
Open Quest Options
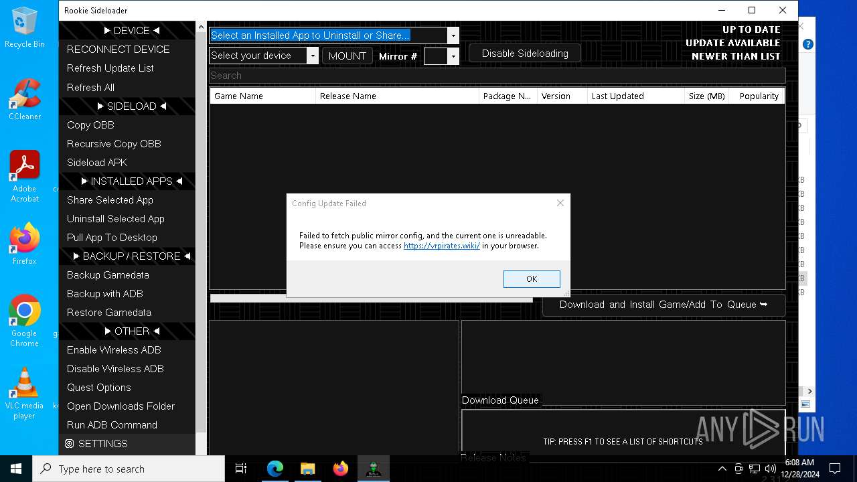click(x=127, y=388)
